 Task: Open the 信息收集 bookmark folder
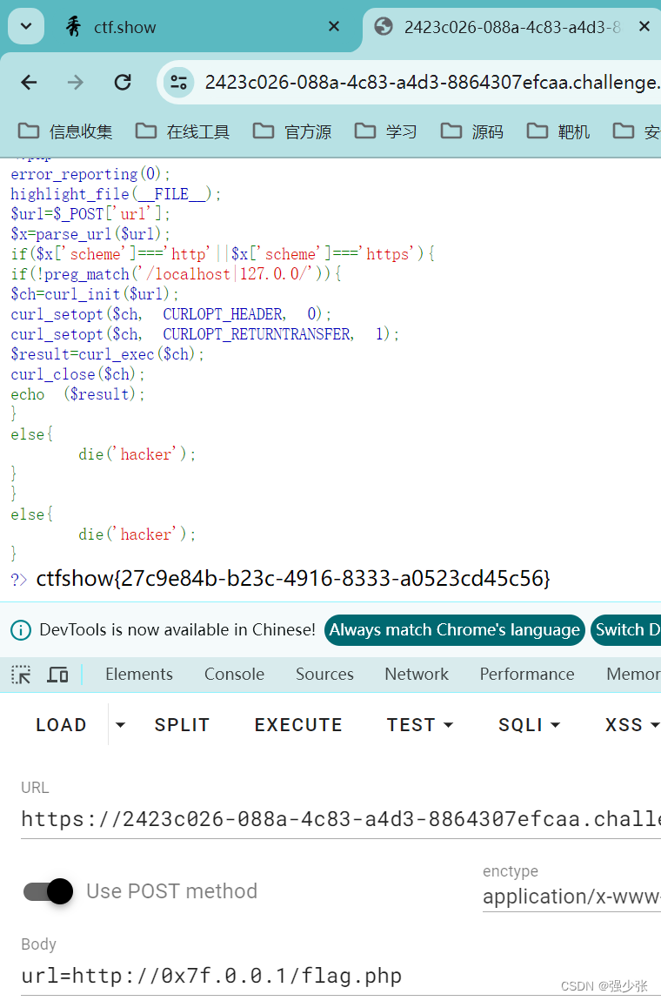click(x=65, y=131)
